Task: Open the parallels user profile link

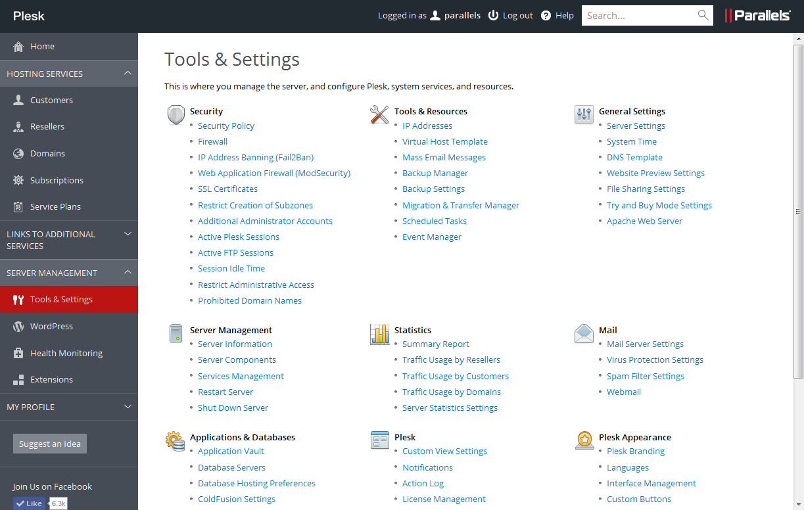Action: point(462,15)
